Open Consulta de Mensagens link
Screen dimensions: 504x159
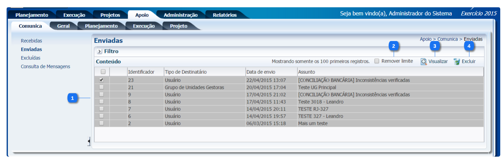tap(45, 66)
